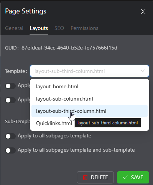Pick layout-sub-third-column.html in dropdown list

point(89,111)
